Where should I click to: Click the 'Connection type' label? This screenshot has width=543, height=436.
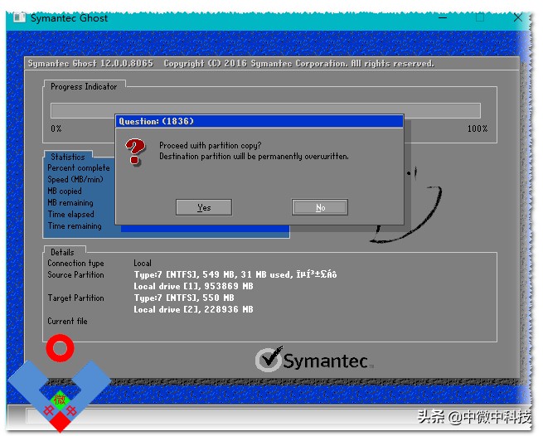click(75, 264)
